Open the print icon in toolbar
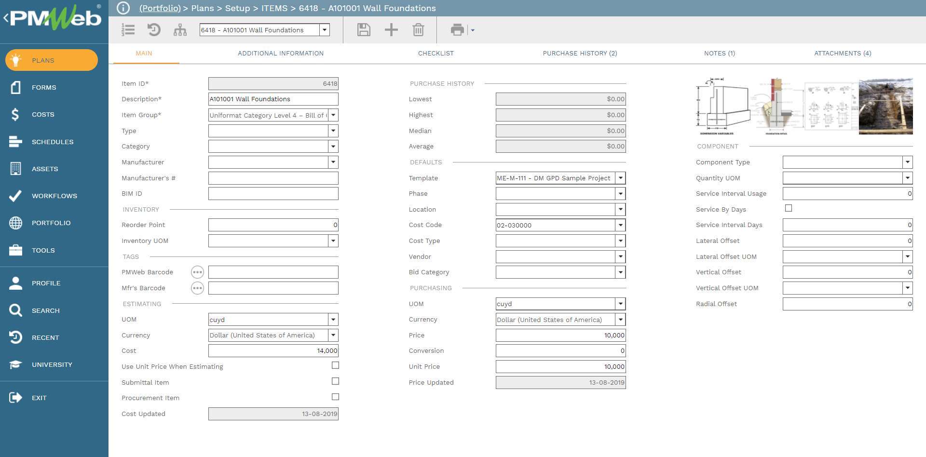The image size is (926, 457). pos(457,30)
